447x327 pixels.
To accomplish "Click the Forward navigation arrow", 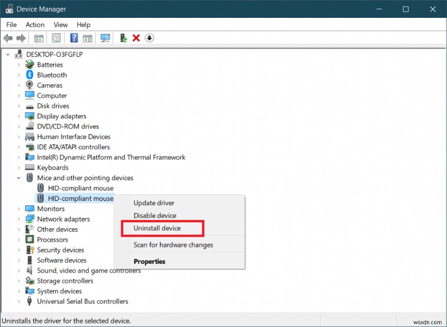I will (x=20, y=38).
